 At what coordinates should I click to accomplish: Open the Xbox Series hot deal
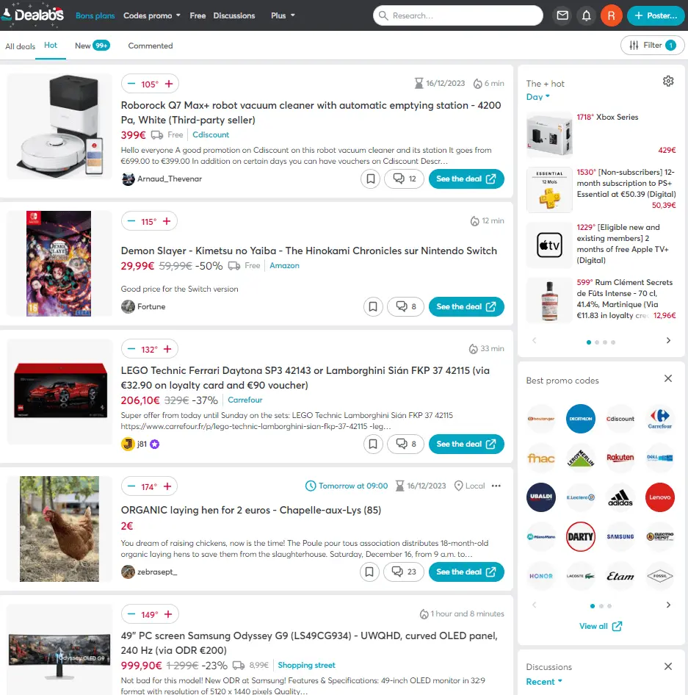coord(601,134)
